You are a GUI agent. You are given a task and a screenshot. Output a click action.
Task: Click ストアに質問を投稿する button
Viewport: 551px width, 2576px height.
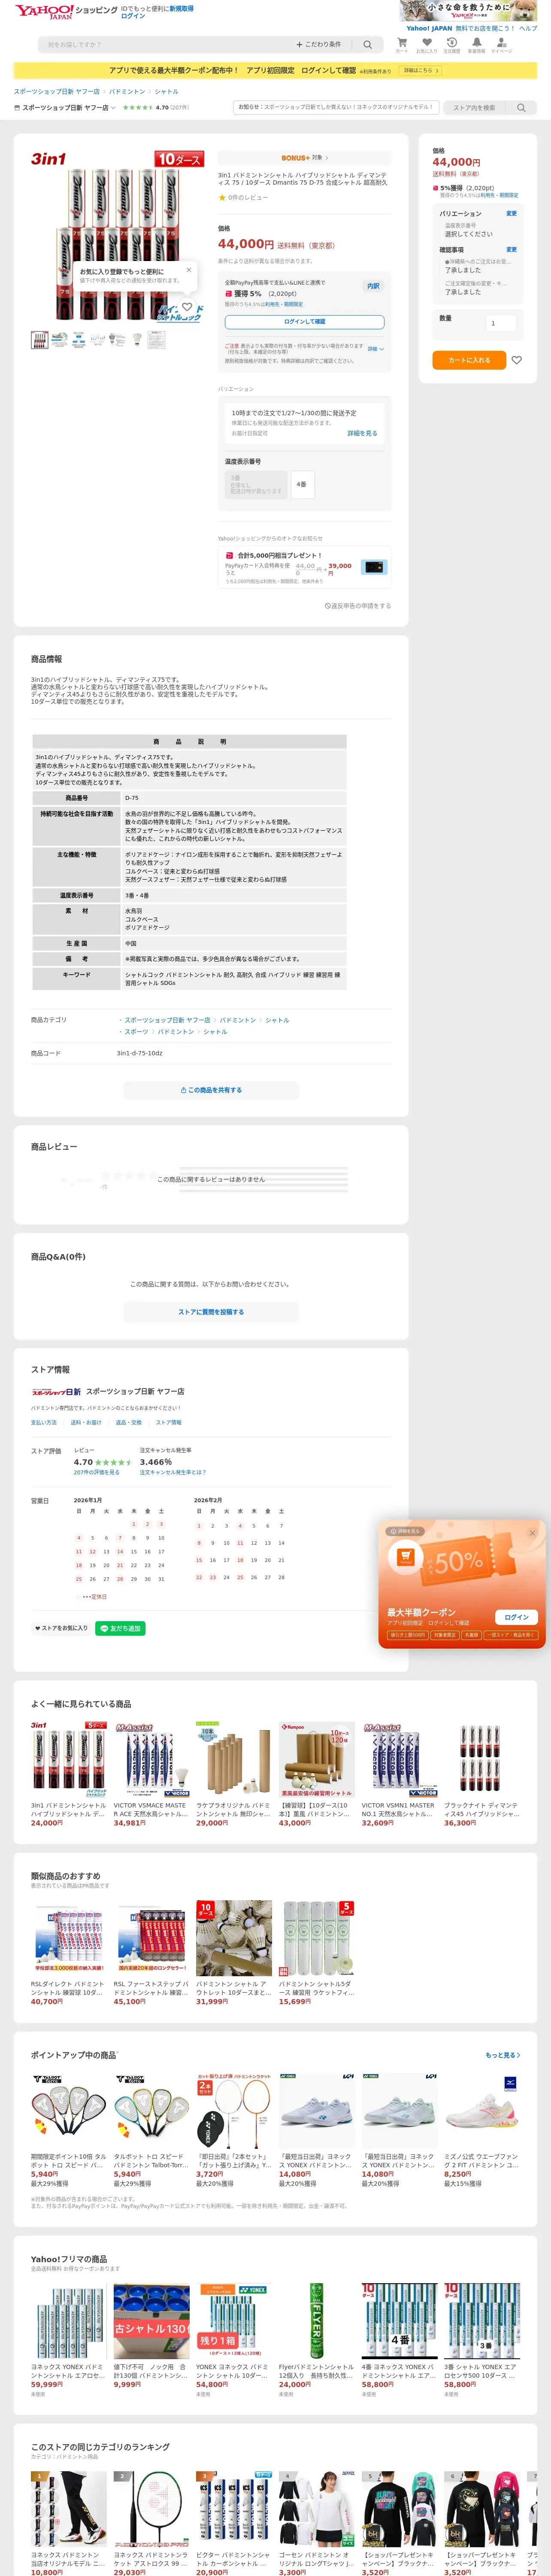pyautogui.click(x=211, y=1312)
